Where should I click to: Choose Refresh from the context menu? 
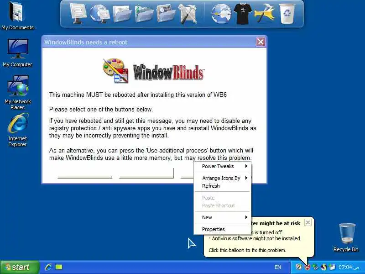(222, 186)
